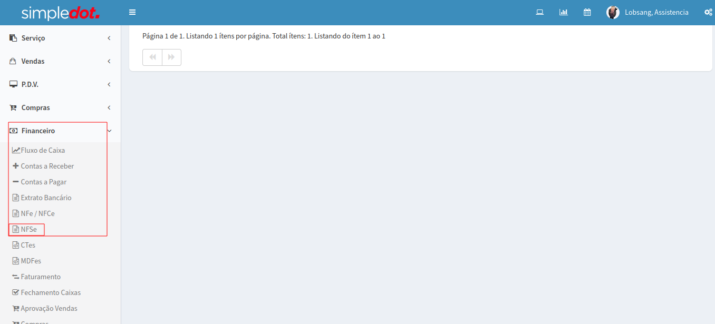Open Lobsang, Assistencia user menu
Screen dimensions: 715x324
point(656,13)
